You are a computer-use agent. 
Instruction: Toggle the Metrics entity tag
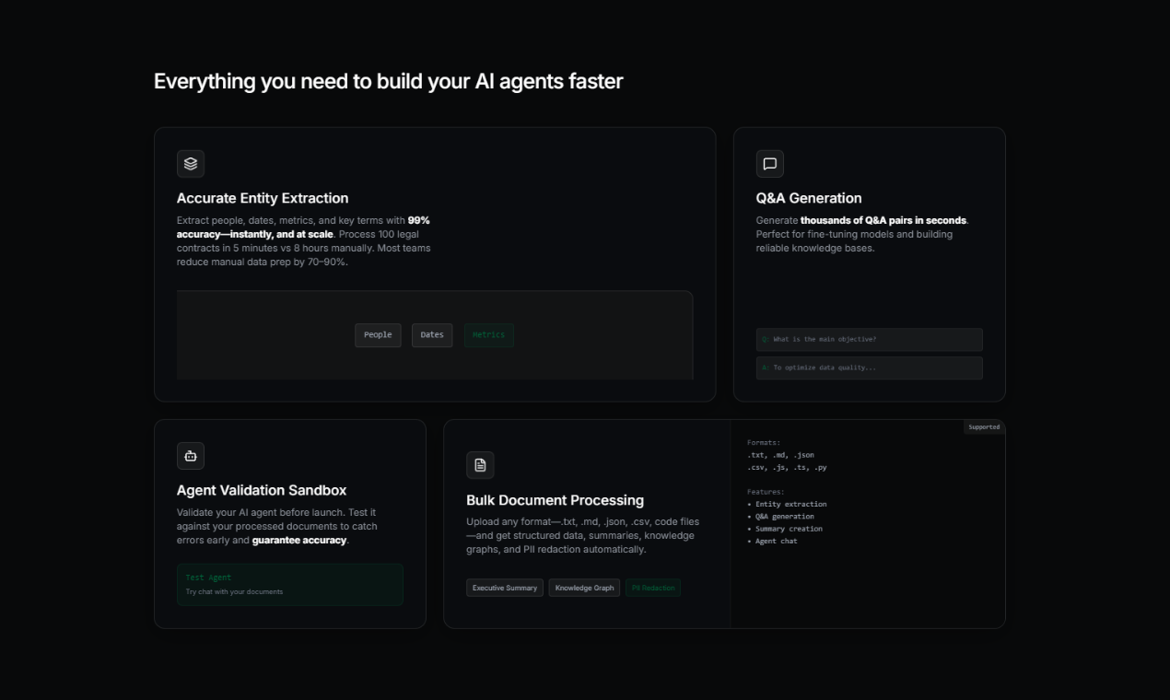tap(488, 335)
